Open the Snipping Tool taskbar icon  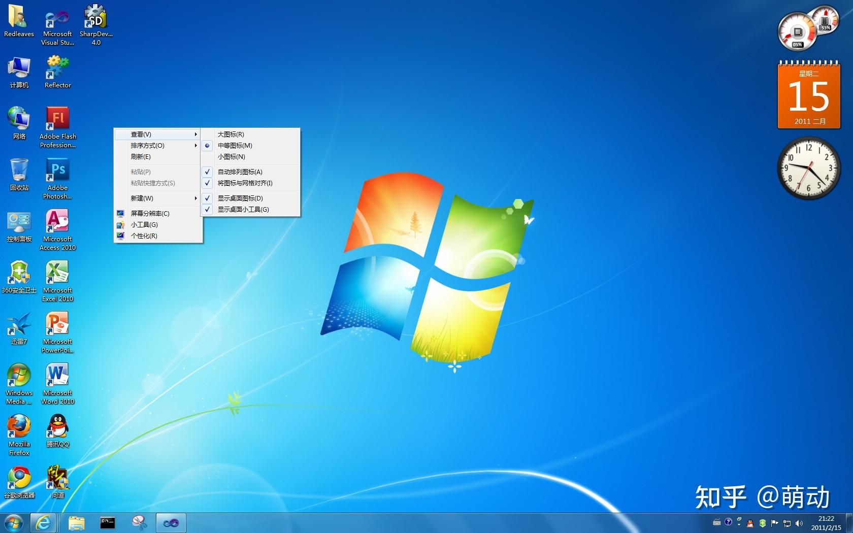pos(139,523)
